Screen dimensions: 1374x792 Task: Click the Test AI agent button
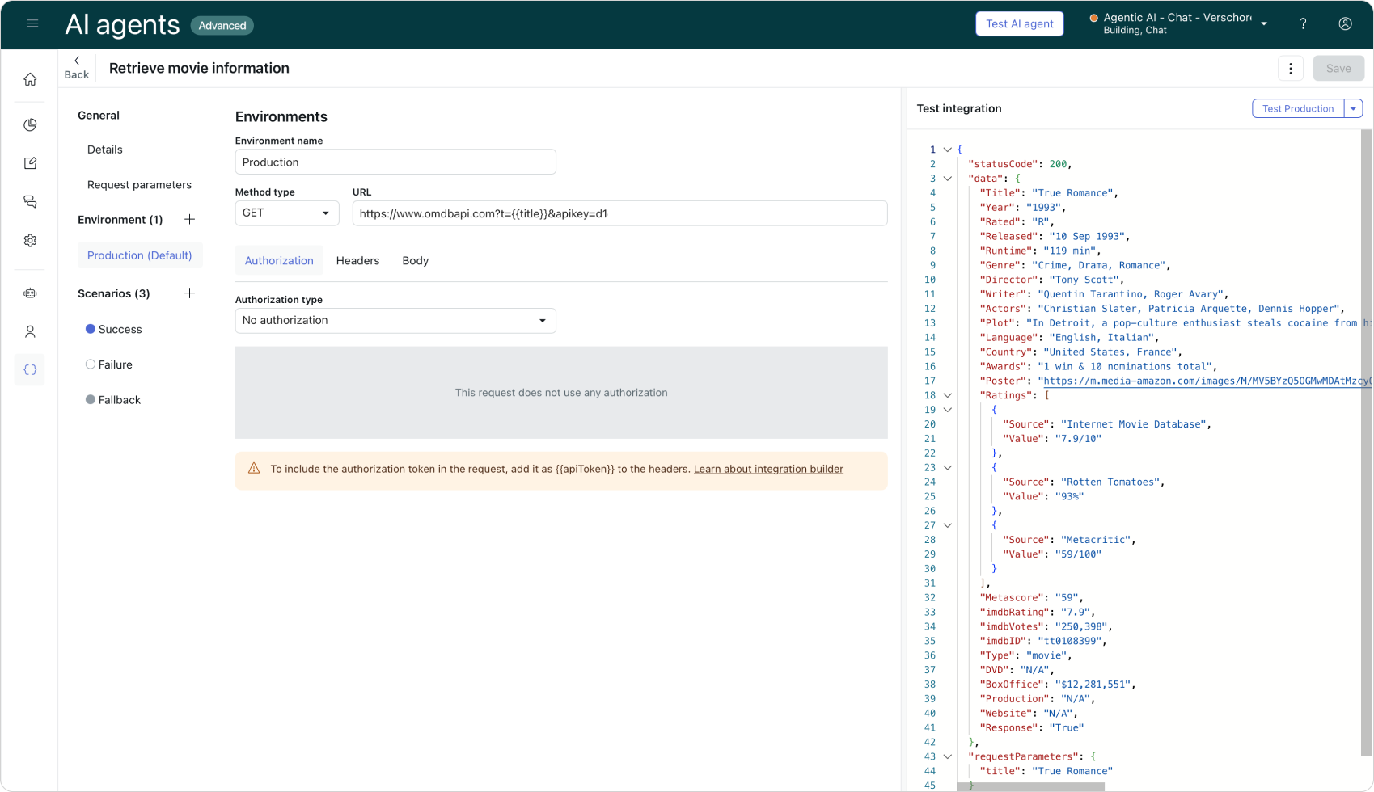pyautogui.click(x=1019, y=24)
